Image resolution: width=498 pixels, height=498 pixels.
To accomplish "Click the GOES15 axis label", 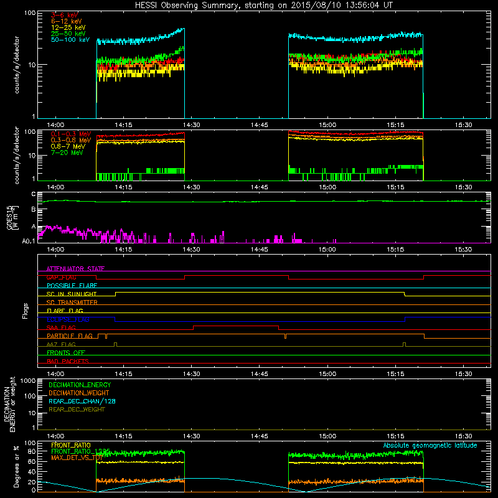I will click(x=12, y=217).
